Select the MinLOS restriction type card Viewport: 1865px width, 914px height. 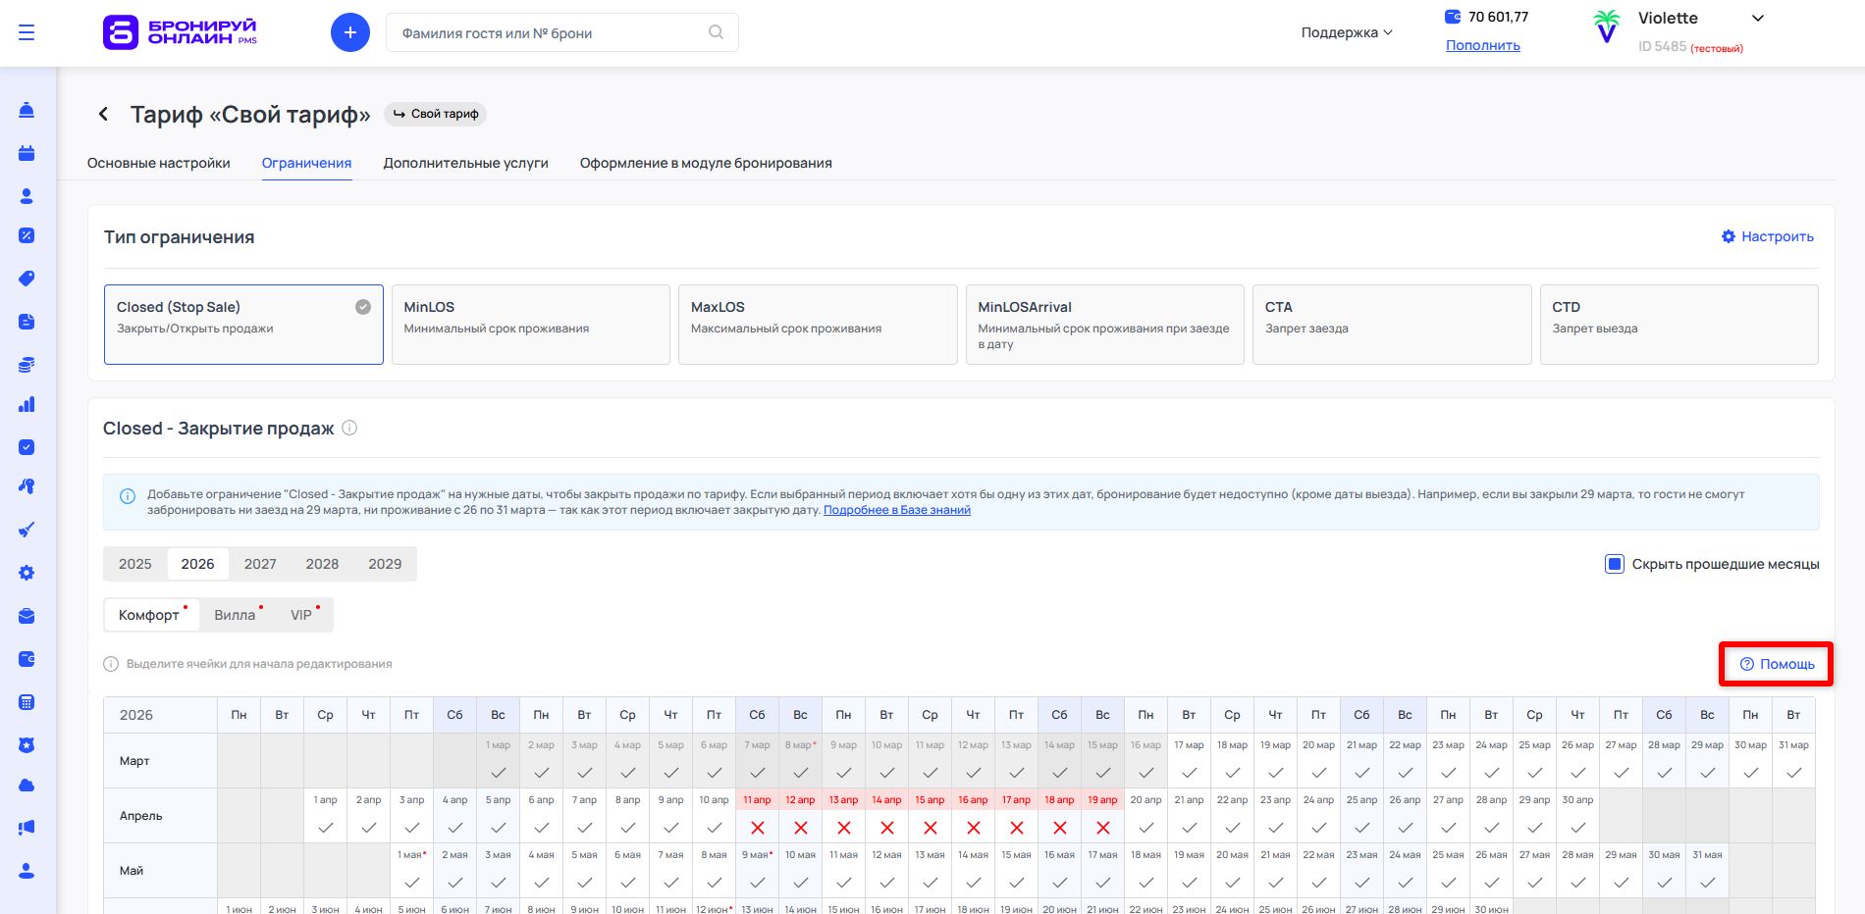coord(530,325)
